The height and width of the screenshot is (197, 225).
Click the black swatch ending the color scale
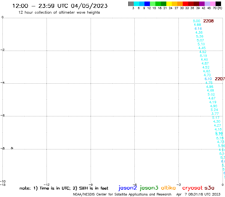click(218, 4)
